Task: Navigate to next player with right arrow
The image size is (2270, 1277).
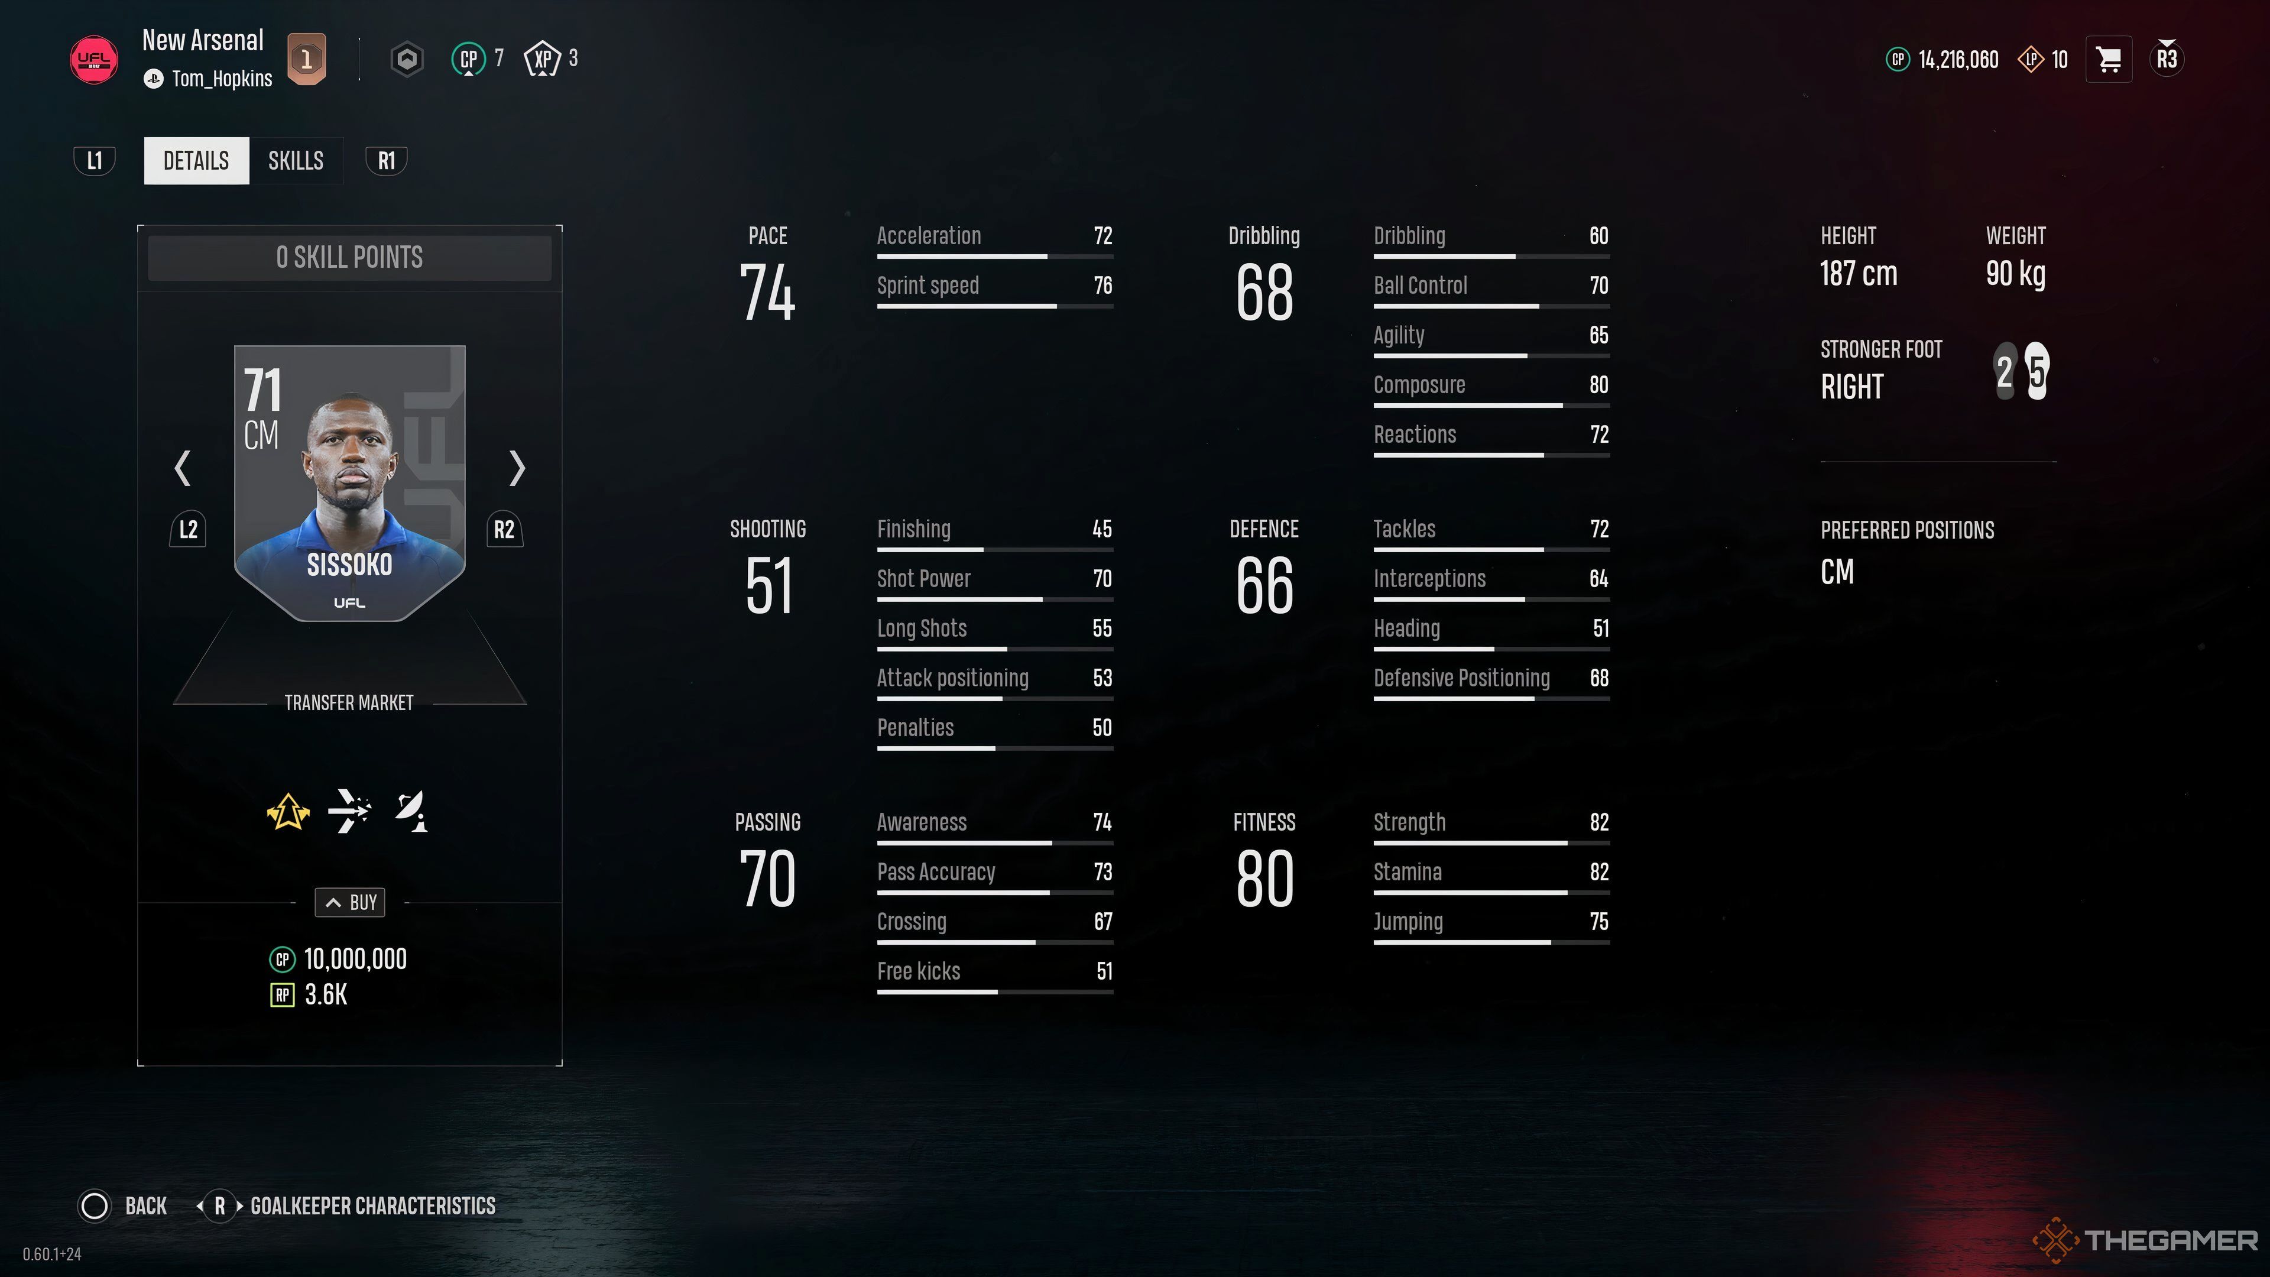Action: tap(516, 466)
